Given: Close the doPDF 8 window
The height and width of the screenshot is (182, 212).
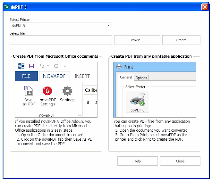Looking at the screenshot, I should [205, 7].
